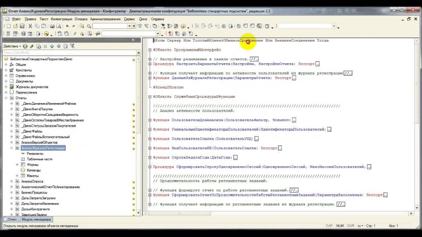Move item up with blue up arrow
This screenshot has height=237, width=422.
click(x=52, y=46)
